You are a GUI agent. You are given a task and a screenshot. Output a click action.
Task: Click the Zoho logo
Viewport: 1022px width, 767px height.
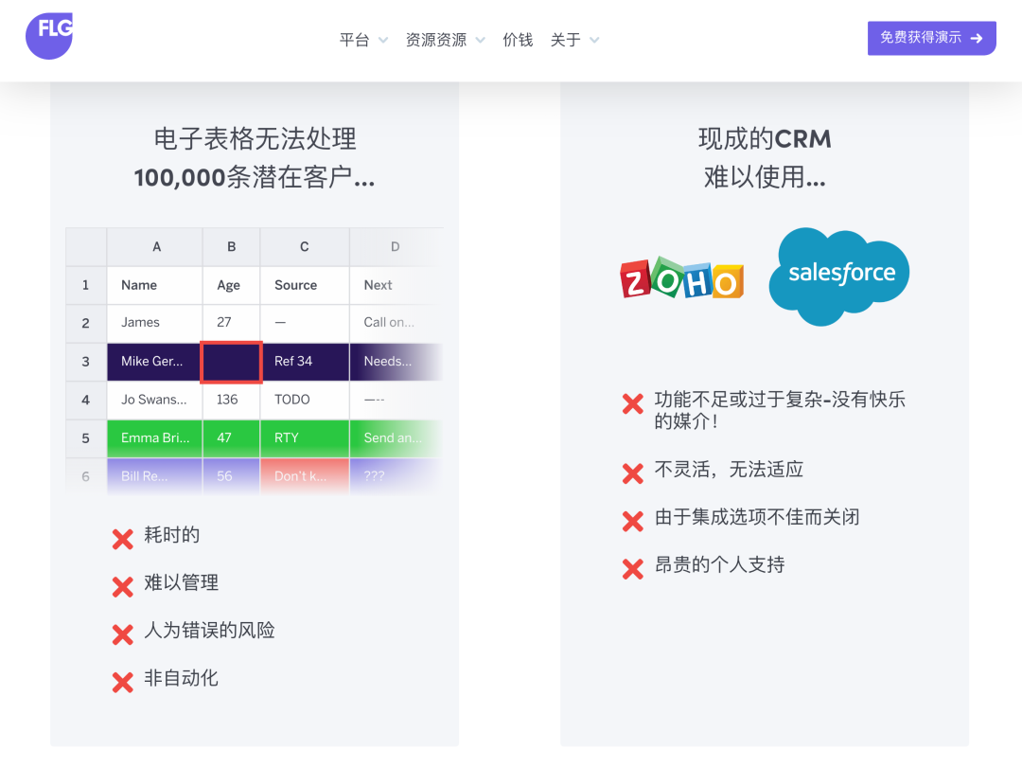[x=681, y=278]
